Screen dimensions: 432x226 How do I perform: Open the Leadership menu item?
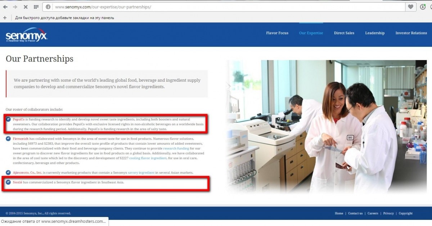pyautogui.click(x=375, y=33)
